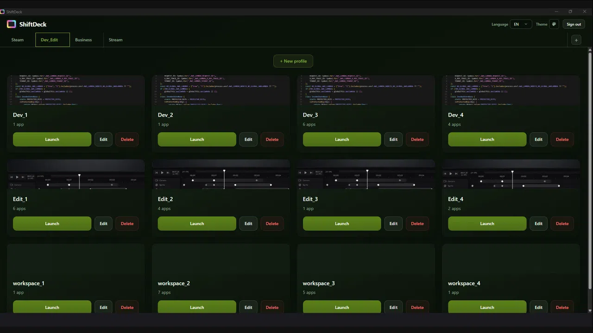
Task: Click the Edit_1 profile name
Action: click(20, 199)
